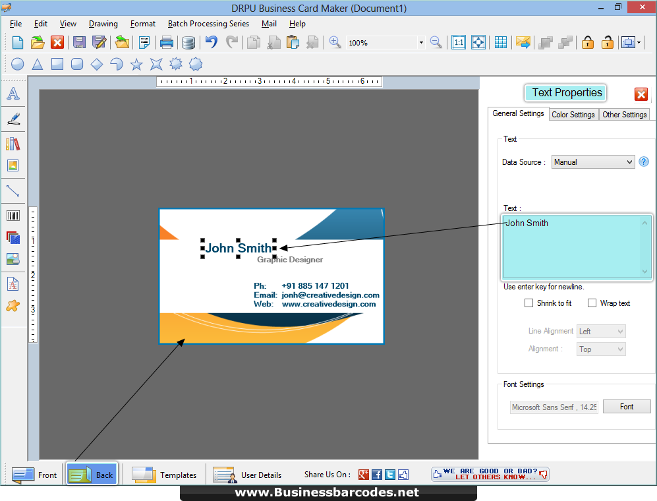This screenshot has width=657, height=501.
Task: Select the Diamond shape tool
Action: [x=97, y=64]
